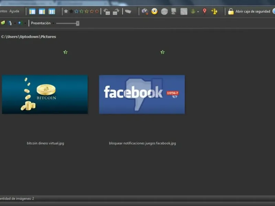Click the thumbnail size slider handle
Viewport: 275px width, 206px height.
[x=78, y=23]
